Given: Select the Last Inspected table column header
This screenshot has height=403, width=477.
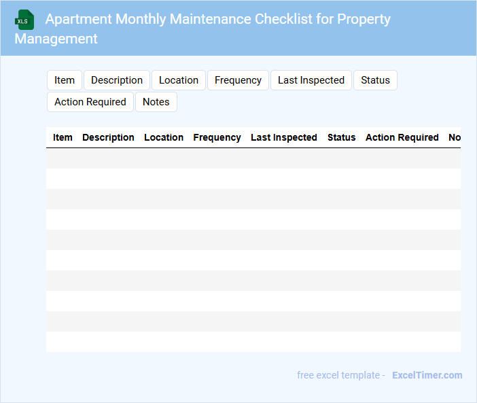Looking at the screenshot, I should pyautogui.click(x=284, y=137).
